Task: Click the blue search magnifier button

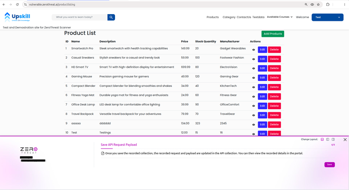Action: tap(111, 17)
